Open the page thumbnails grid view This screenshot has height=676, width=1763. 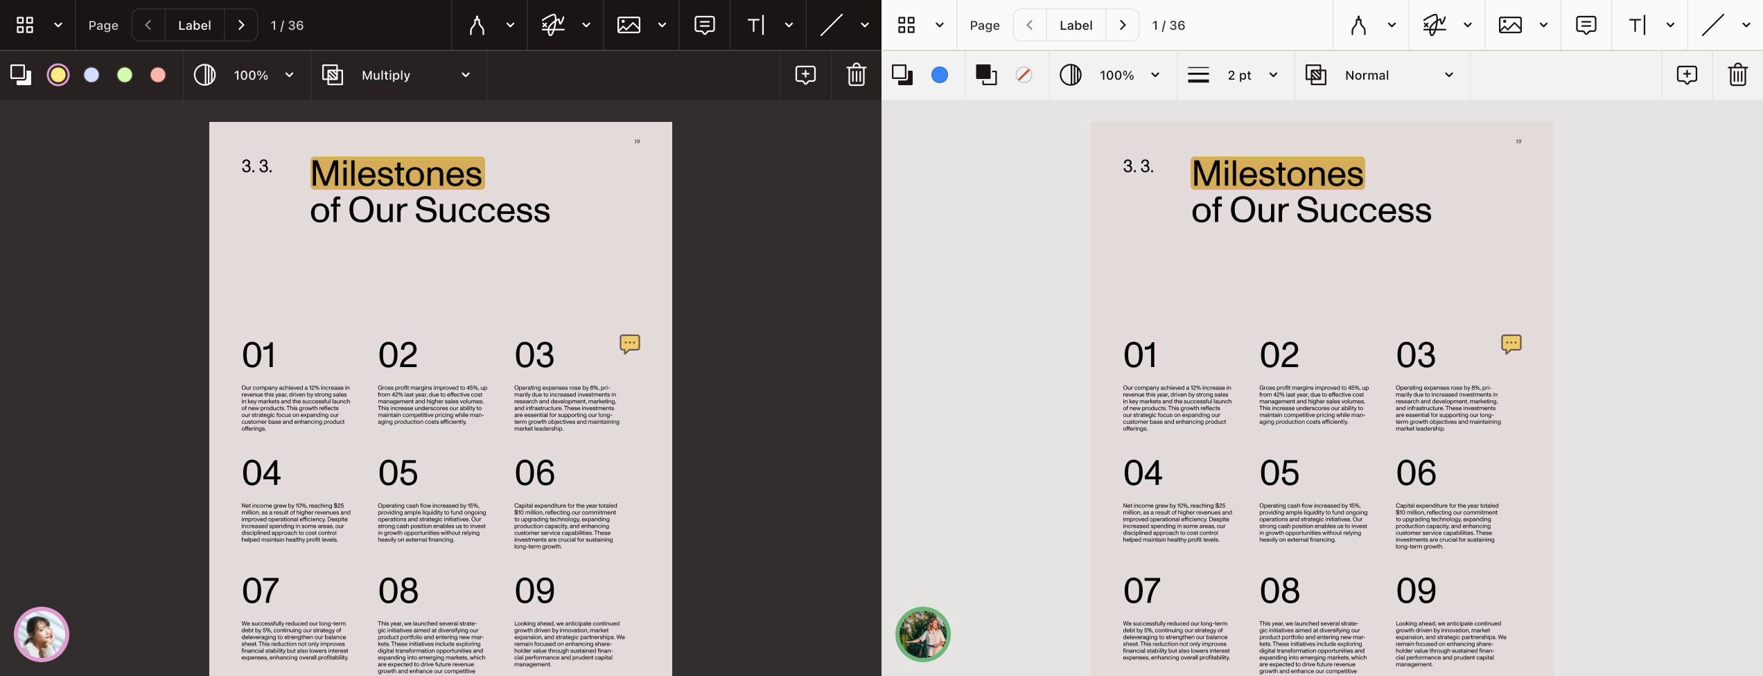click(x=26, y=25)
